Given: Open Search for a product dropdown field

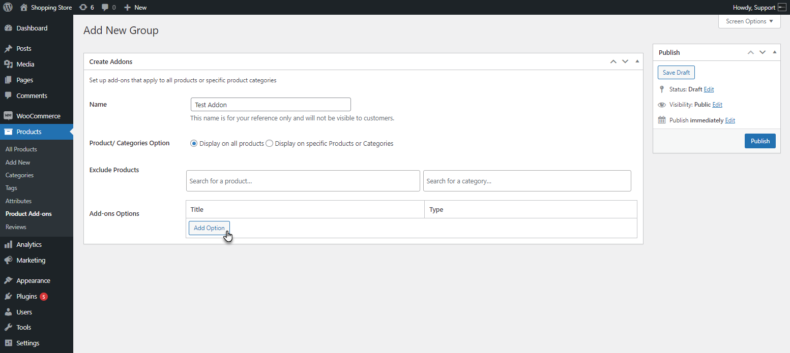Looking at the screenshot, I should [303, 181].
